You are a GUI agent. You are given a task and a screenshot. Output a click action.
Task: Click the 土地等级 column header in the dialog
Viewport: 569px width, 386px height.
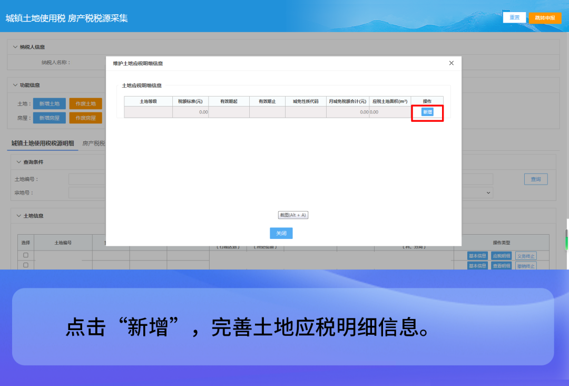(148, 101)
